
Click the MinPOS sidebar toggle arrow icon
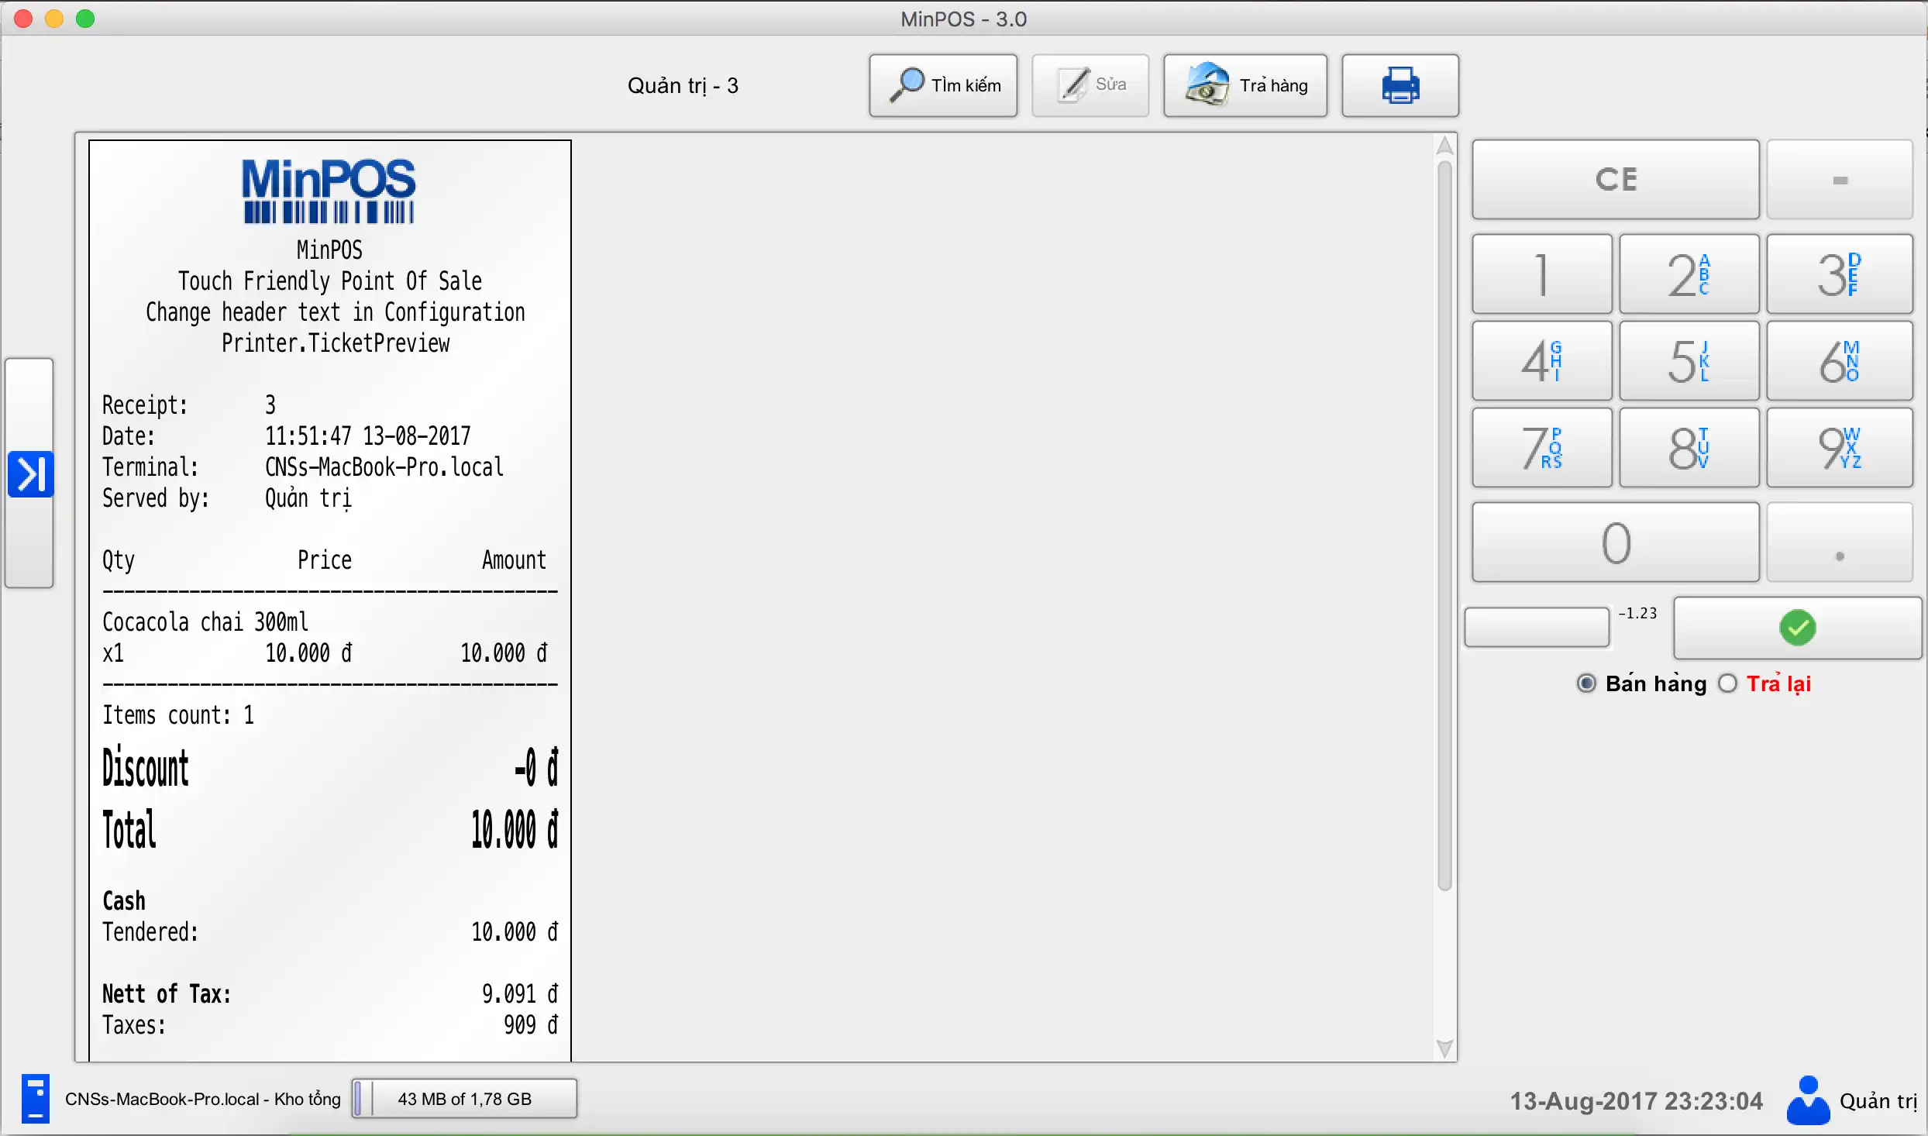[x=31, y=470]
